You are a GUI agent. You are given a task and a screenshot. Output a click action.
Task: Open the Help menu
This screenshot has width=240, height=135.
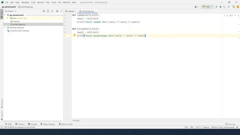tap(74, 3)
